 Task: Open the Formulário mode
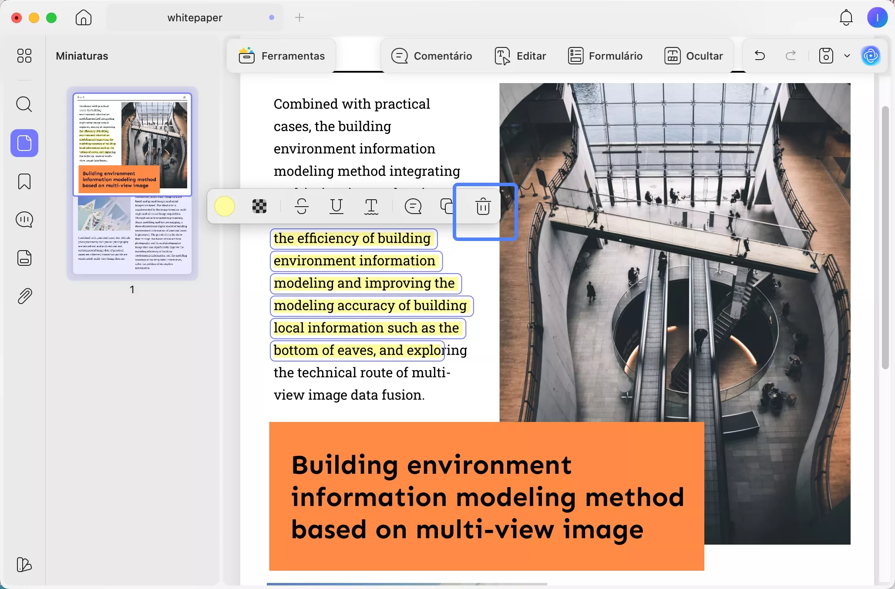click(605, 56)
